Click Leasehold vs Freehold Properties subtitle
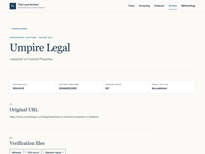Image resolution: width=205 pixels, height=154 pixels. (31, 59)
